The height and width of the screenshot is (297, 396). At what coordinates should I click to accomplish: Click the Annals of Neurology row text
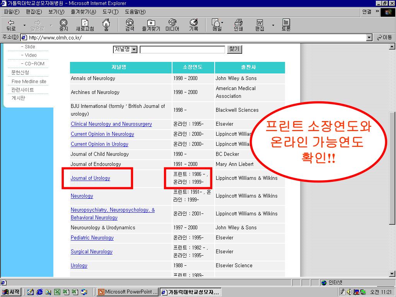(93, 78)
